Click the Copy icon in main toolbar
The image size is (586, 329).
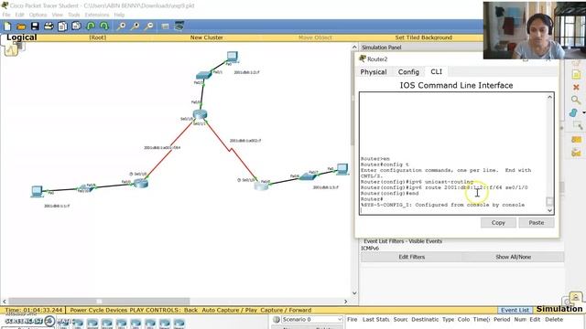(62, 27)
